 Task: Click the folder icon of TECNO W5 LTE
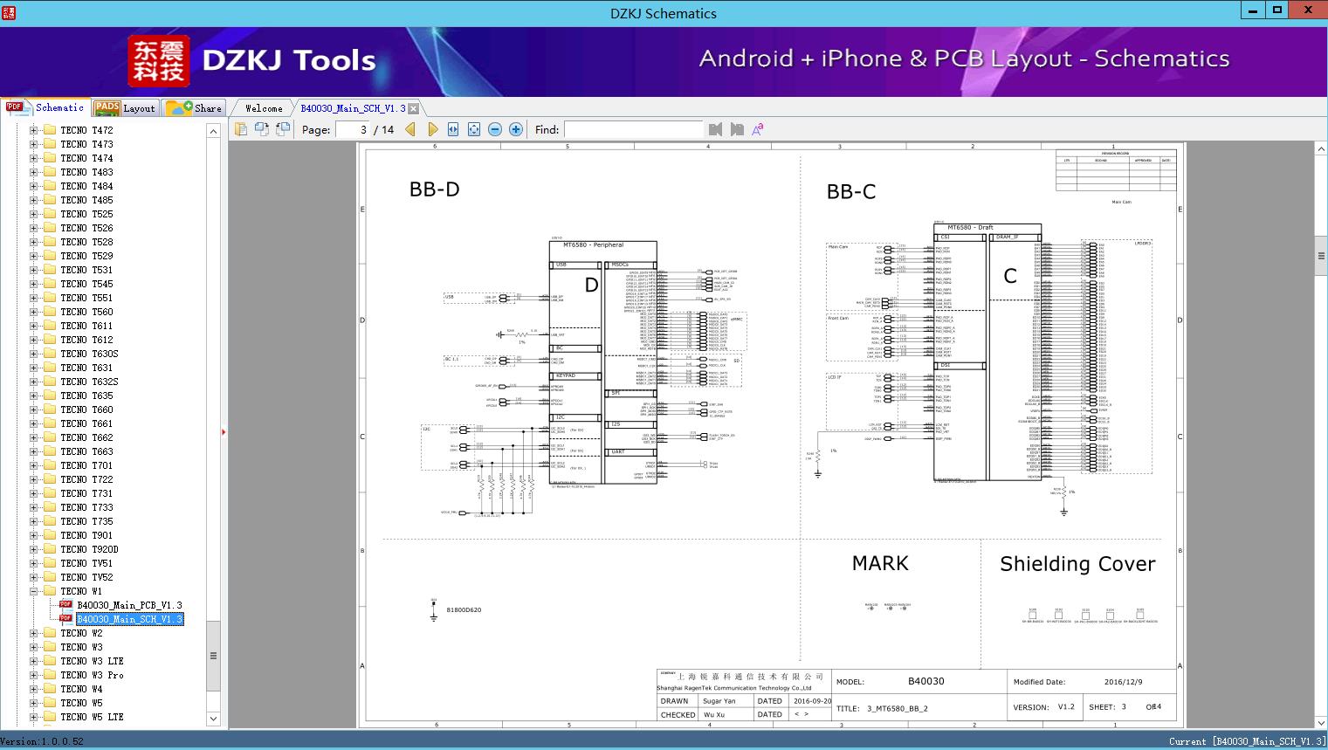point(50,717)
